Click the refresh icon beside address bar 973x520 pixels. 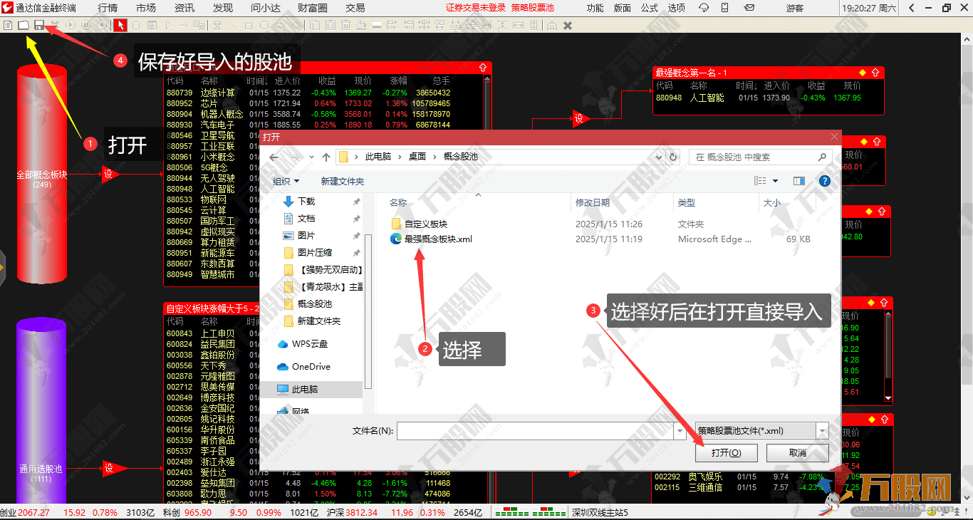click(673, 157)
